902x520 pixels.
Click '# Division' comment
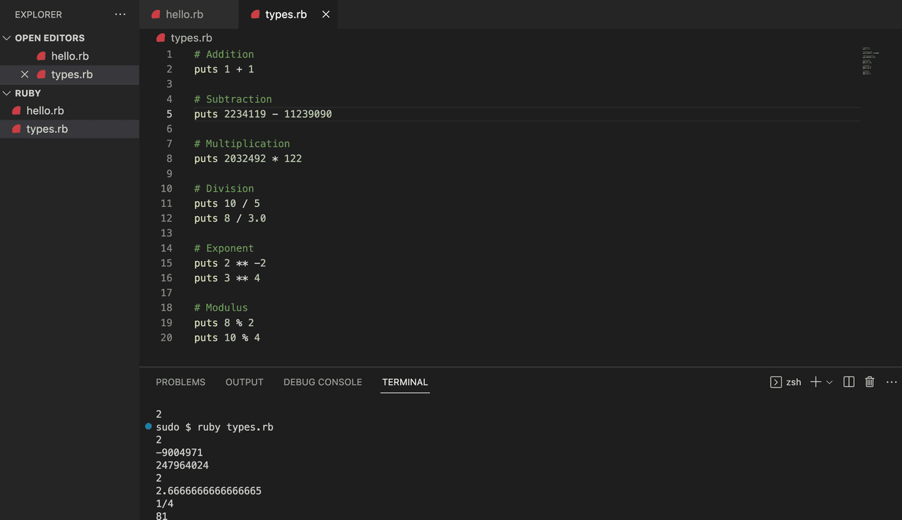[224, 189]
